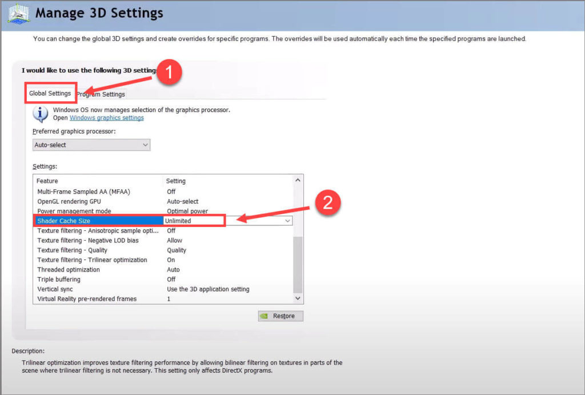
Task: Select the Threaded optimization feature
Action: [x=69, y=270]
